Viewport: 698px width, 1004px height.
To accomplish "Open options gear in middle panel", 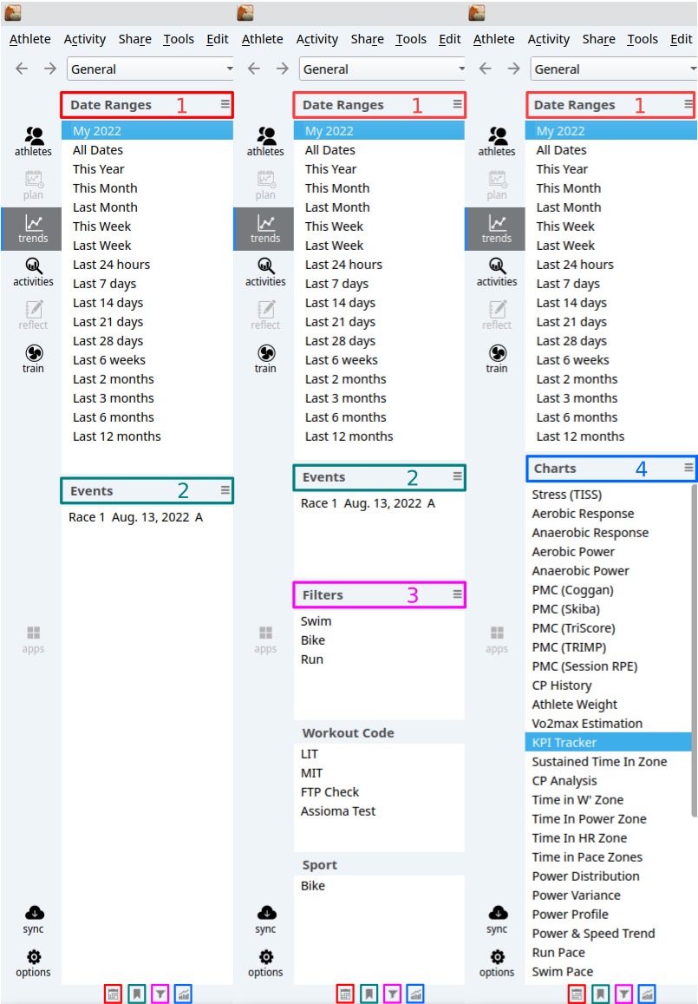I will 264,963.
